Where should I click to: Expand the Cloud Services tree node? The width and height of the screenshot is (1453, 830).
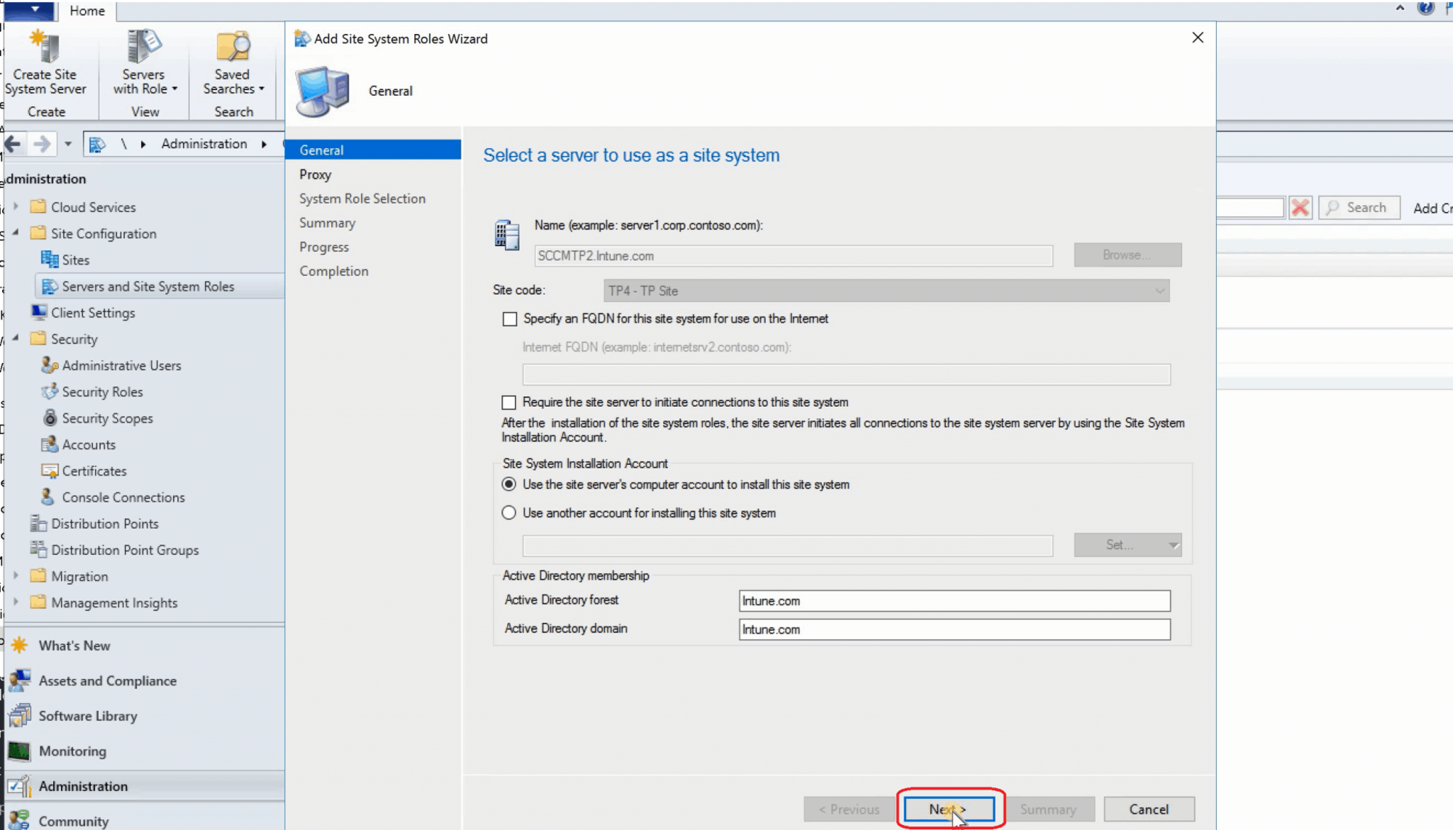pyautogui.click(x=16, y=206)
